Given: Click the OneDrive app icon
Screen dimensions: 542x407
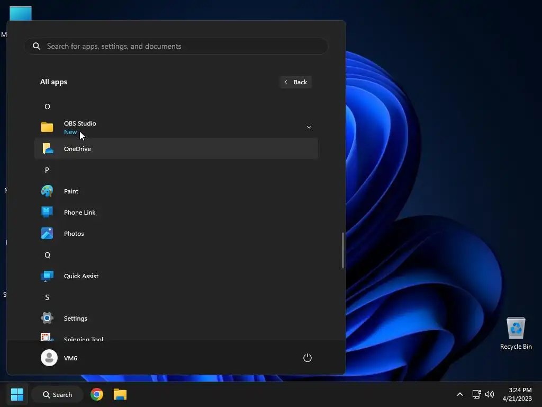Looking at the screenshot, I should tap(48, 149).
